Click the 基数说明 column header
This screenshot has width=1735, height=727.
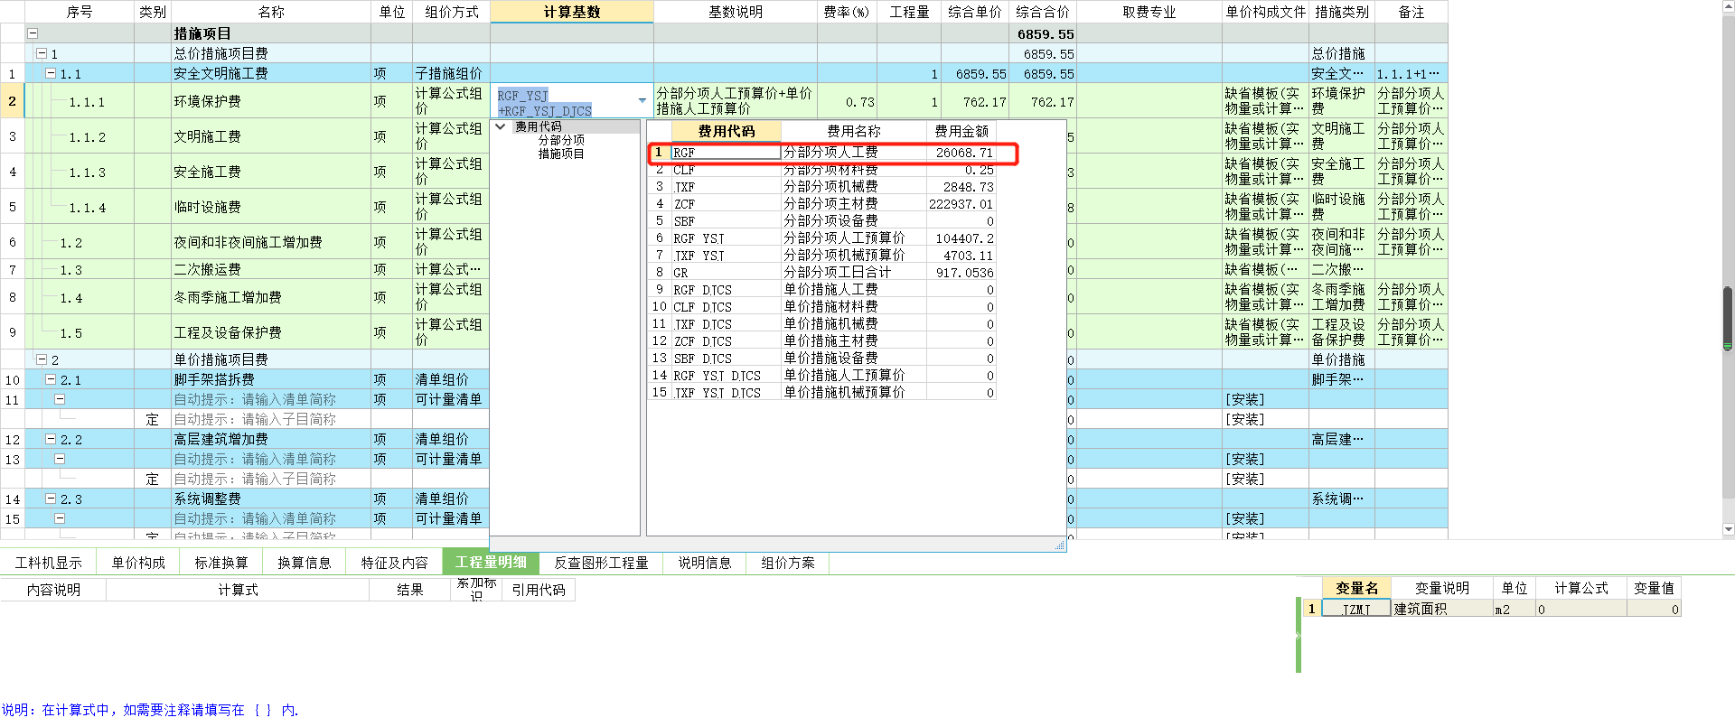[736, 12]
